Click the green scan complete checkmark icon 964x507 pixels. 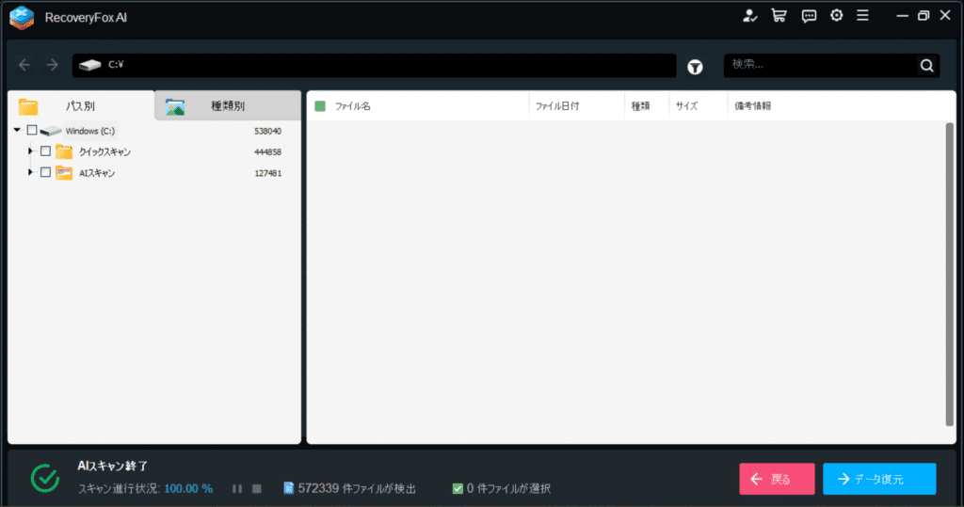pos(45,478)
